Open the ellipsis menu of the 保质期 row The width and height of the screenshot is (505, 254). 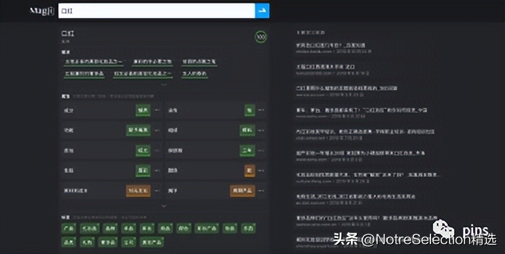point(261,150)
